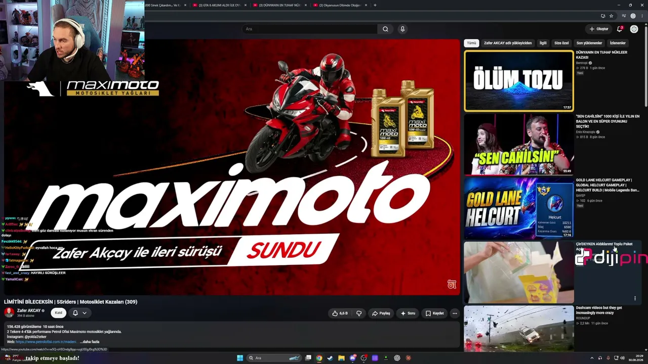Click the Windows taskbar search box
The width and height of the screenshot is (648, 364).
click(x=273, y=358)
